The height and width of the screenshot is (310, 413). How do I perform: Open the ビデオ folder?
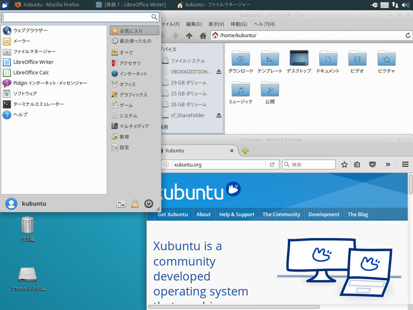tap(357, 62)
